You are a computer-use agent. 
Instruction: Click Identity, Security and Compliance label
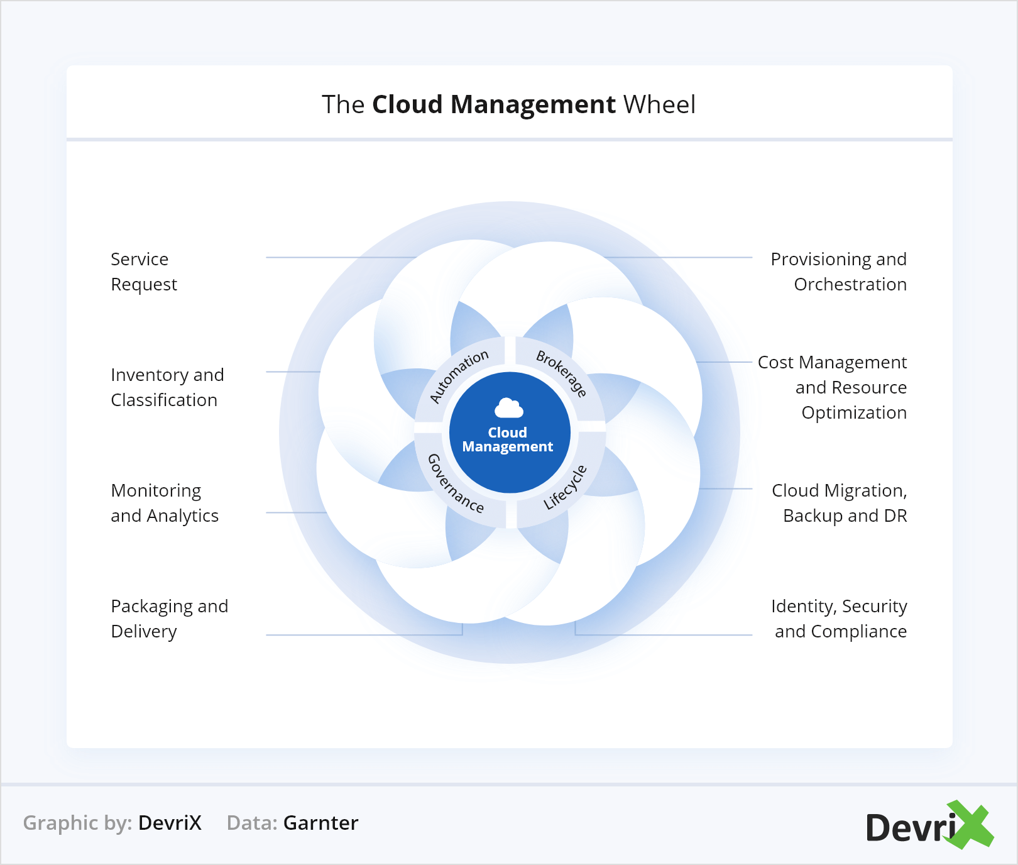(839, 619)
